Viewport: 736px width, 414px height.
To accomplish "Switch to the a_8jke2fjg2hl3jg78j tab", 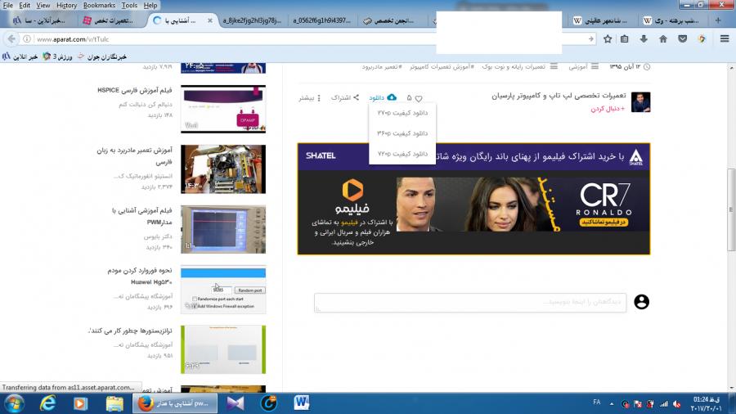I will pos(252,20).
